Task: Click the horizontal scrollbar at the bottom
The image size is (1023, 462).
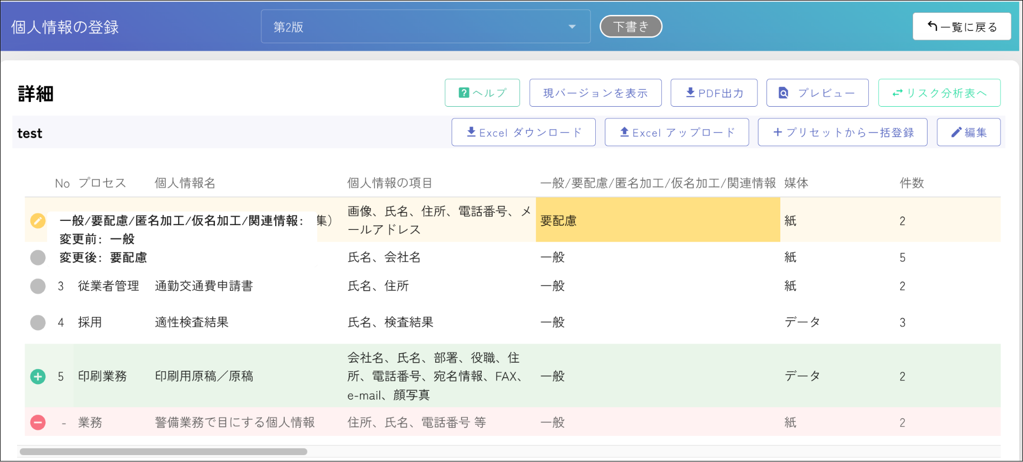Action: 163,452
